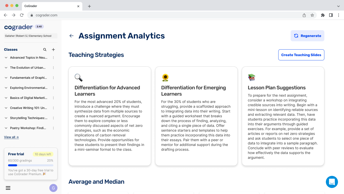Click the View all classes link
Viewport: 344px width, 194px height.
11,137
